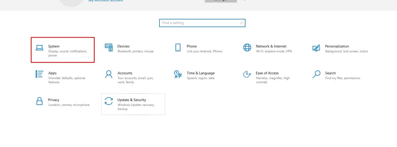Open the My Microsoft account link
Image resolution: width=397 pixels, height=147 pixels.
pos(106,1)
